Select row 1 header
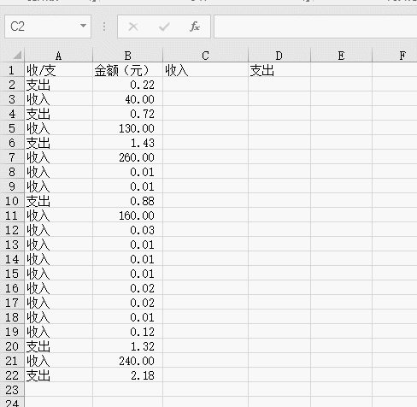 12,70
